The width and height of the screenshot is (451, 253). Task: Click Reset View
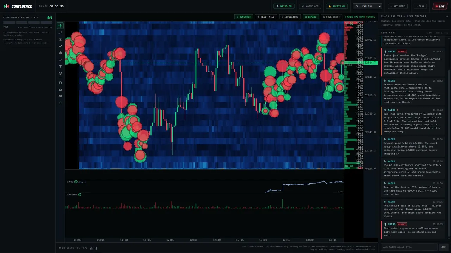(x=266, y=17)
